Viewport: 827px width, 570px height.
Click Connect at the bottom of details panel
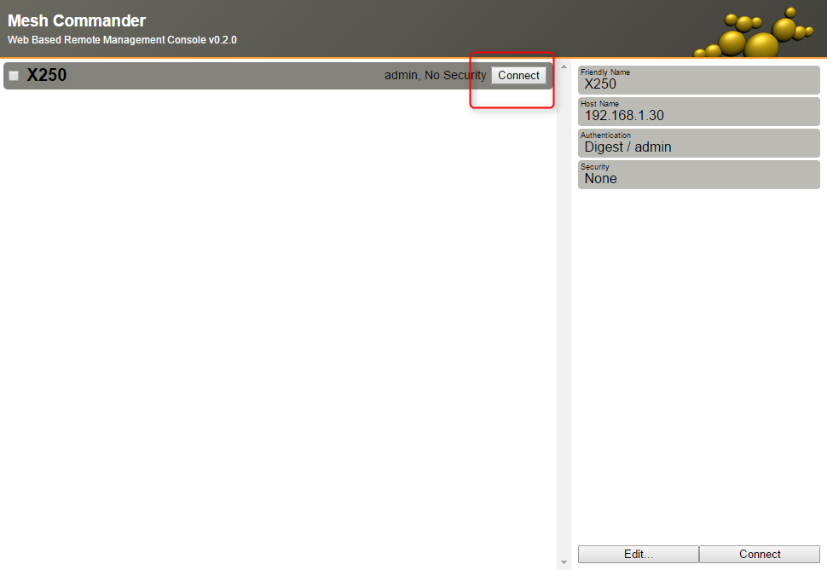coord(760,554)
